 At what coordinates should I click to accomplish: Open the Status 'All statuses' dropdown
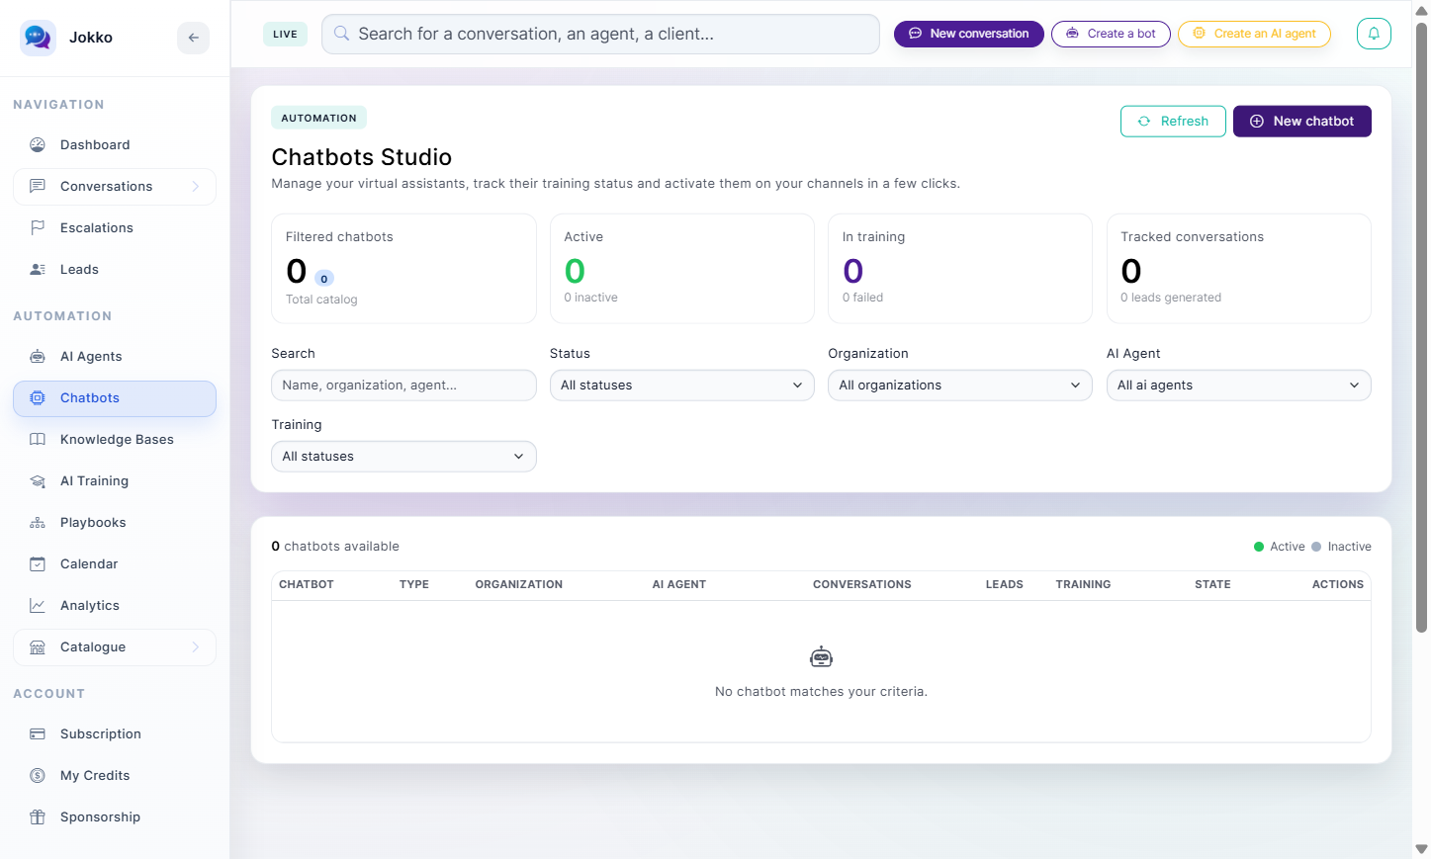pyautogui.click(x=682, y=386)
